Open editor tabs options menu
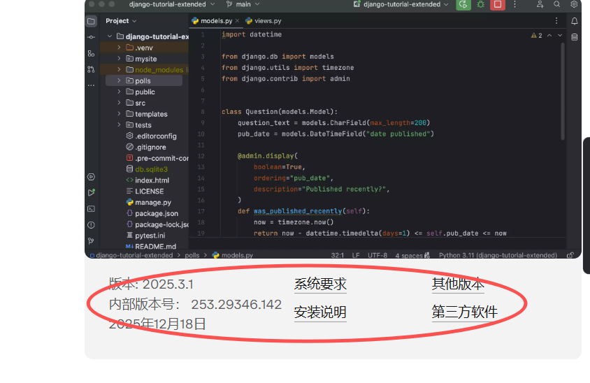Viewport: 590px width, 383px height. 556,21
